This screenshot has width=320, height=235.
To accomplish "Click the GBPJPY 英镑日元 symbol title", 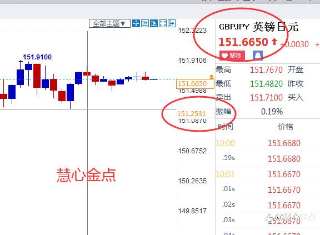I will [x=258, y=27].
